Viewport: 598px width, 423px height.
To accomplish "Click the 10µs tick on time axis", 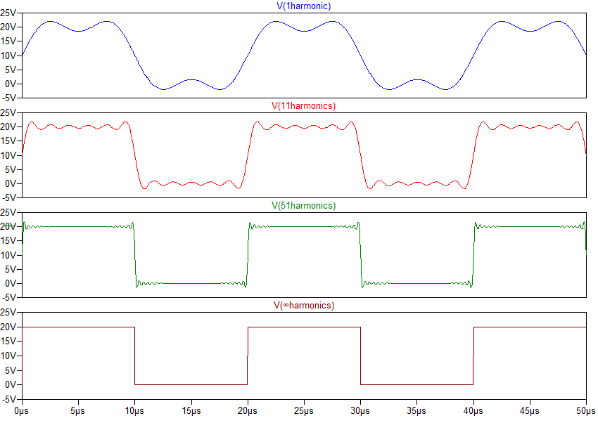I will click(134, 408).
